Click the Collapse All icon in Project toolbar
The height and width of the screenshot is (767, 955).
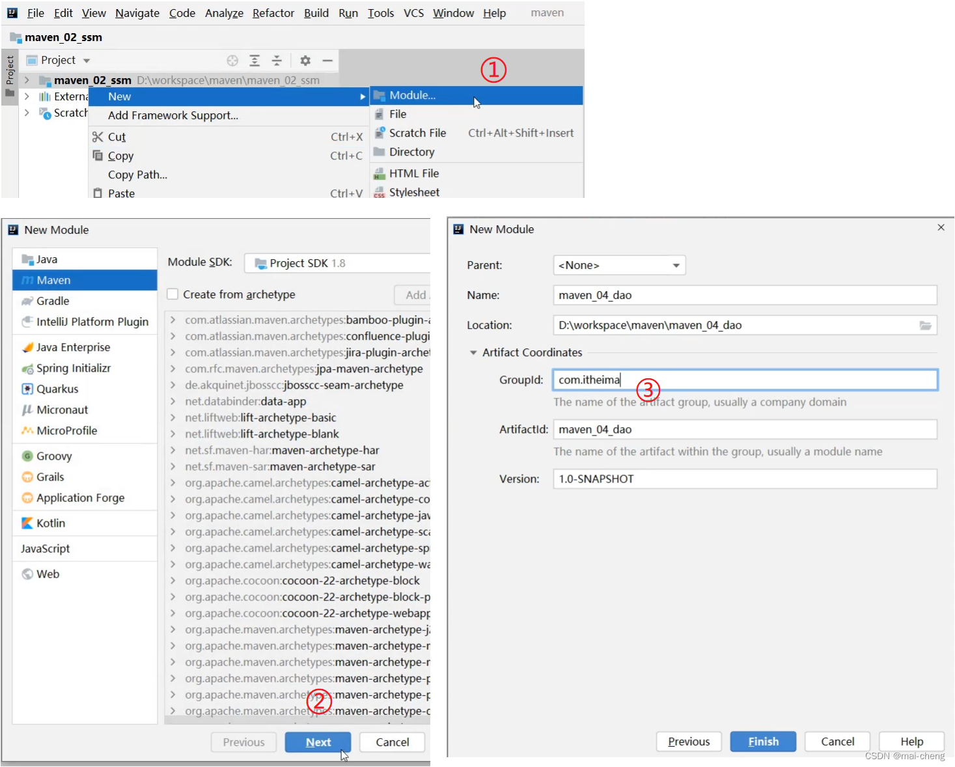[x=277, y=61]
